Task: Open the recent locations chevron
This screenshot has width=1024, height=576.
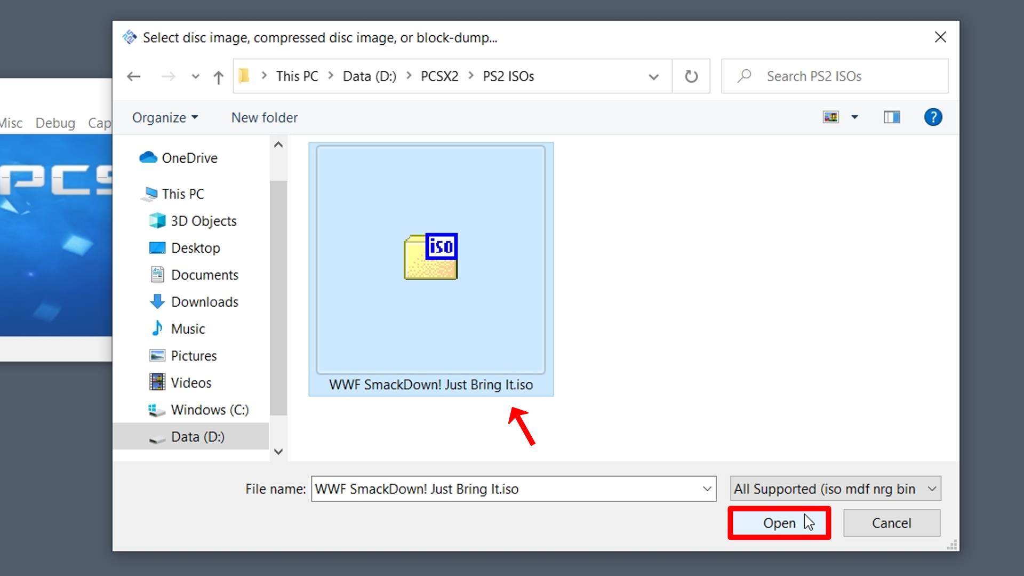Action: pyautogui.click(x=196, y=77)
